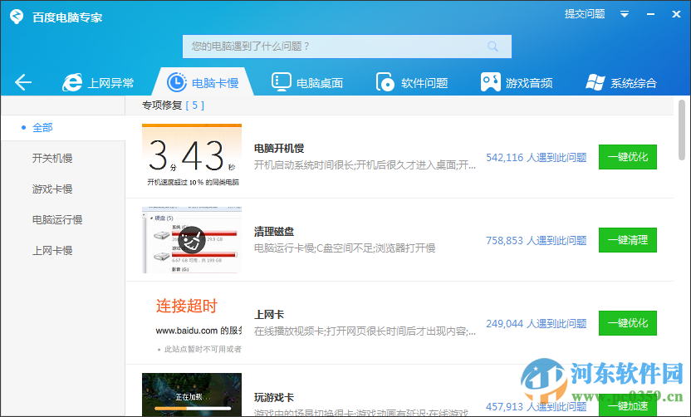Click 提交问题 link in title bar

585,13
